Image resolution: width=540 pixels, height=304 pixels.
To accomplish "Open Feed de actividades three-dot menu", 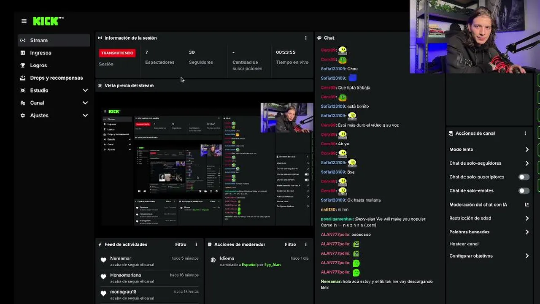I will (x=196, y=244).
